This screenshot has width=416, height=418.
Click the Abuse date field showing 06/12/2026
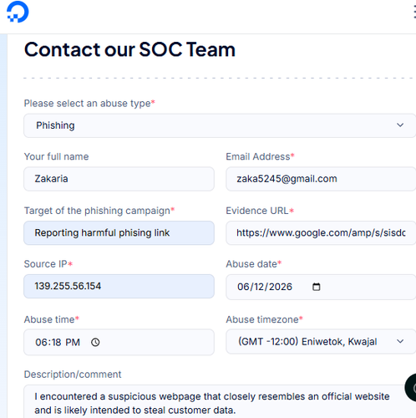321,287
